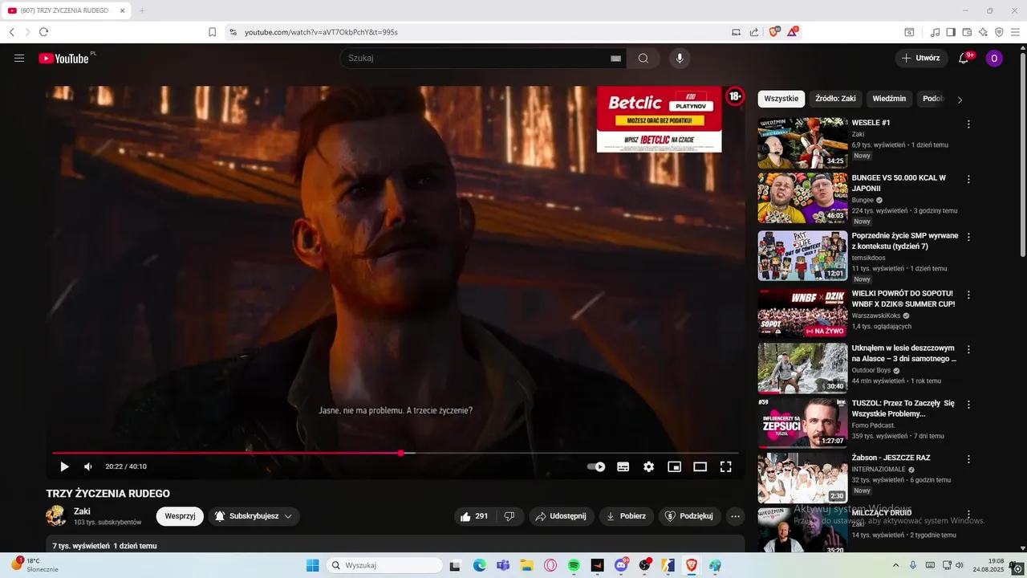
Task: Open options for Poprzednie życie SMP video
Action: (968, 238)
